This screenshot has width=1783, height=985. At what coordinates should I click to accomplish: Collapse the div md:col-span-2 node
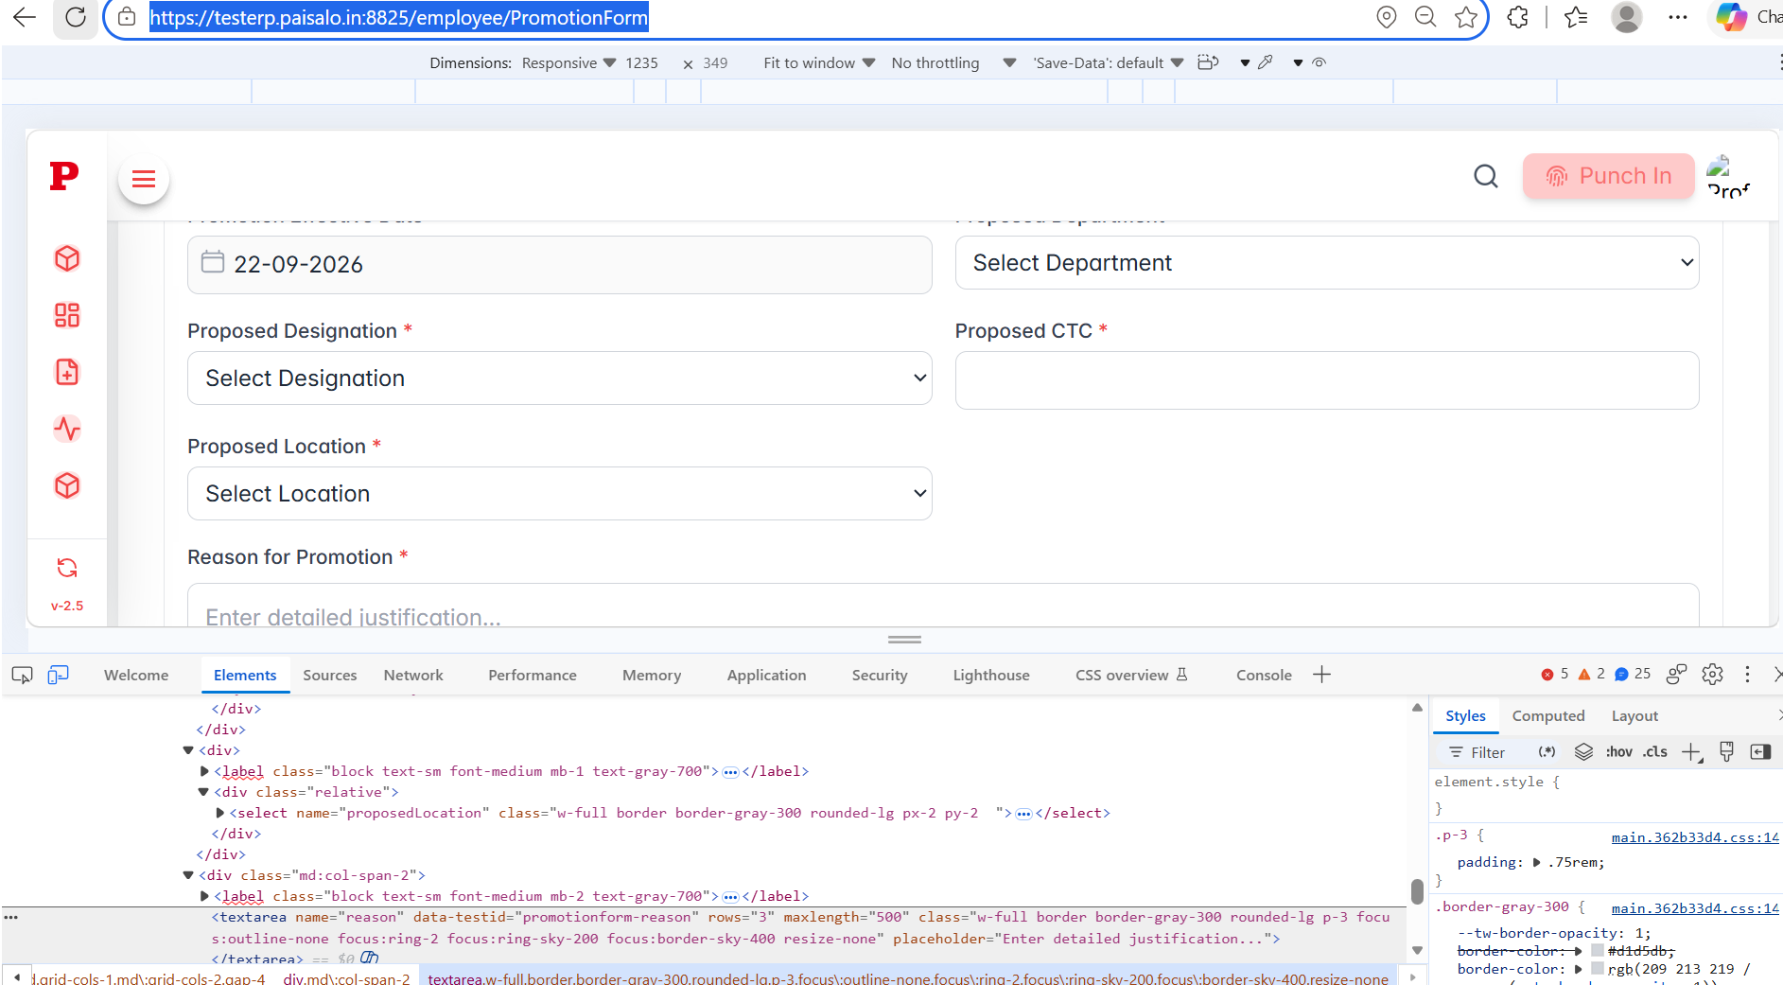(188, 875)
